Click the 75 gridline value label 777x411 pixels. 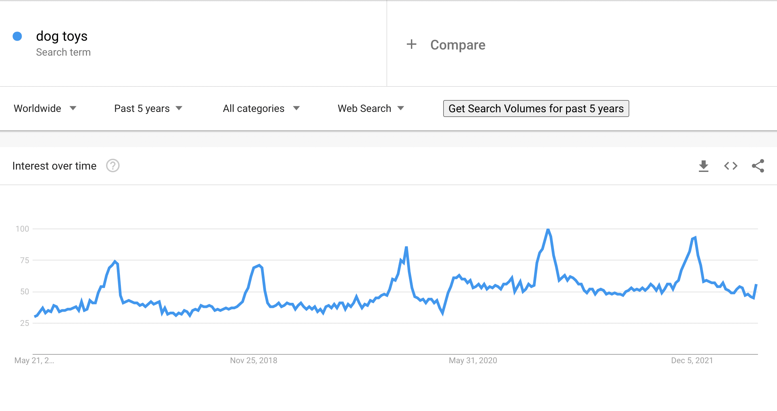(x=24, y=260)
